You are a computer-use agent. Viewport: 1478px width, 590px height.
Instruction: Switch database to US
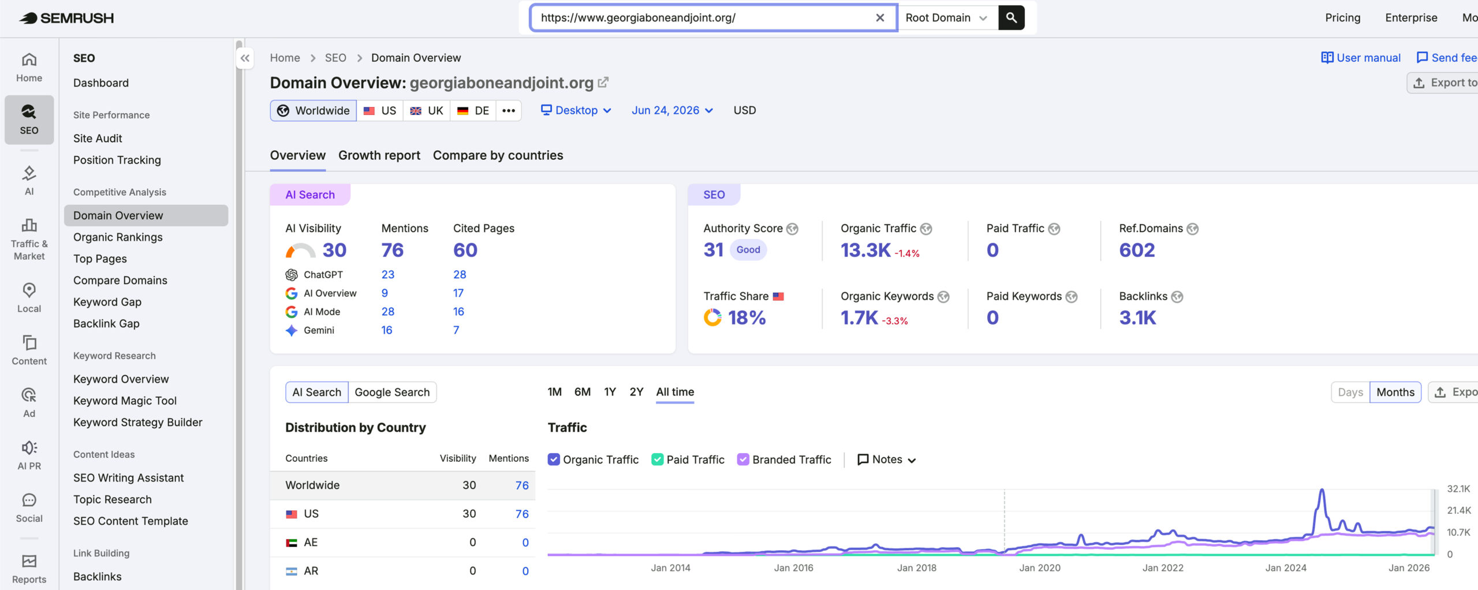tap(380, 110)
